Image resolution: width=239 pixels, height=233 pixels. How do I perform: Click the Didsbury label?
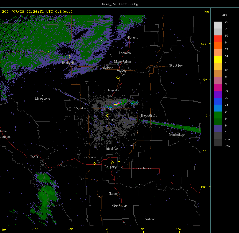(106, 119)
